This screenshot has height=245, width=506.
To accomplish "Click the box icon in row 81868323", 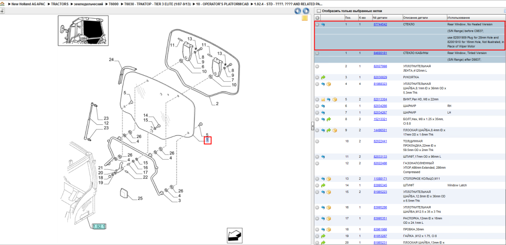I will [x=329, y=84].
